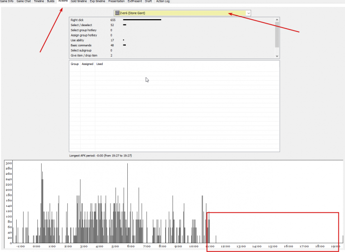Select the Right click row
The image size is (345, 252).
[x=172, y=20]
